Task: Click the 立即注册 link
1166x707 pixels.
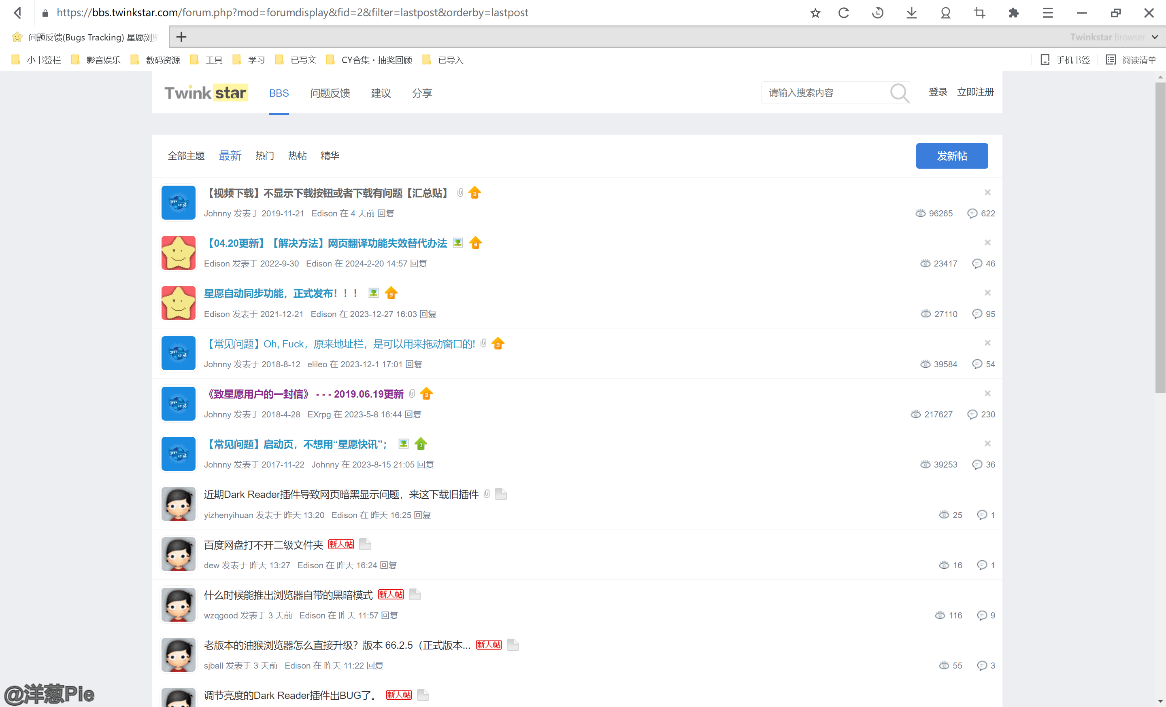Action: pos(975,92)
